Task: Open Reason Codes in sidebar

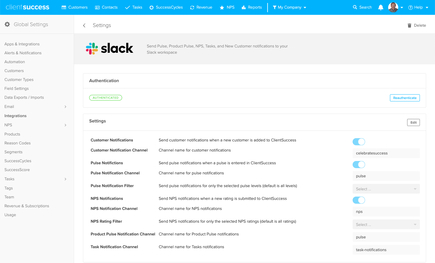Action: coord(17,143)
